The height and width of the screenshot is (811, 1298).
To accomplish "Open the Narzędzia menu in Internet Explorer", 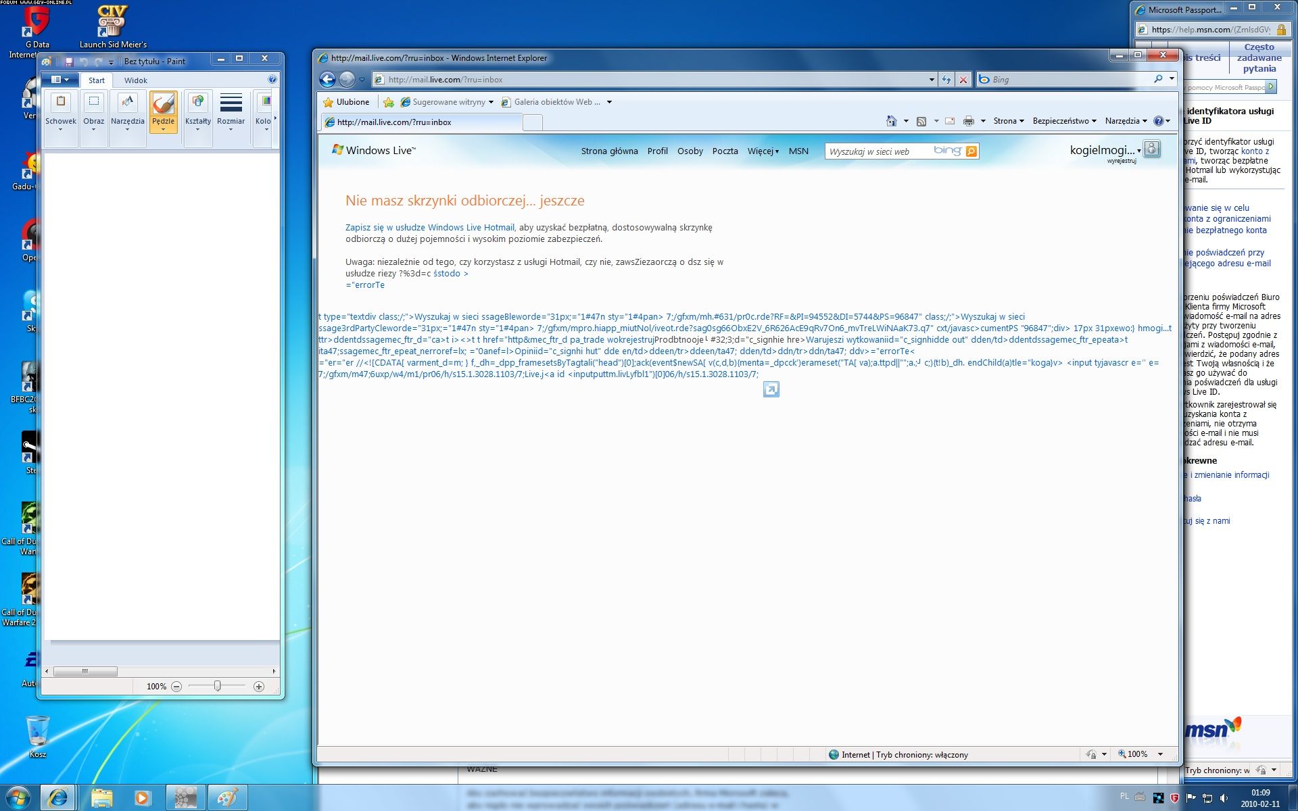I will 1126,121.
